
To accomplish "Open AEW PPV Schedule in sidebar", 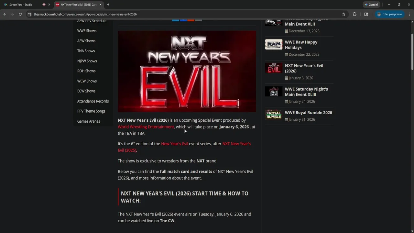I will (92, 21).
